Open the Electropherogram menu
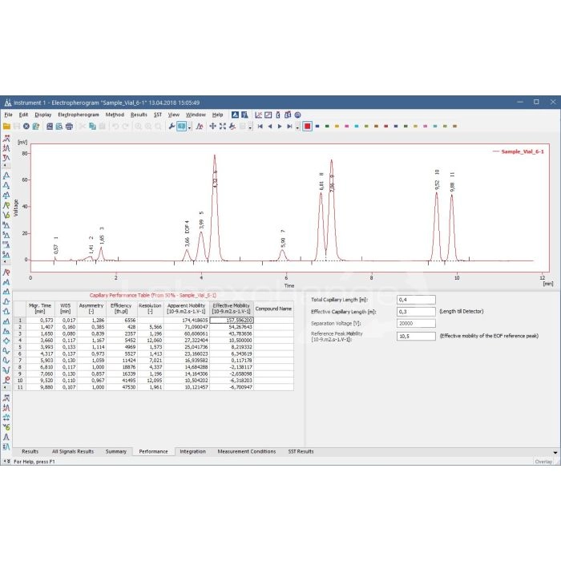The width and height of the screenshot is (561, 561). pyautogui.click(x=79, y=115)
